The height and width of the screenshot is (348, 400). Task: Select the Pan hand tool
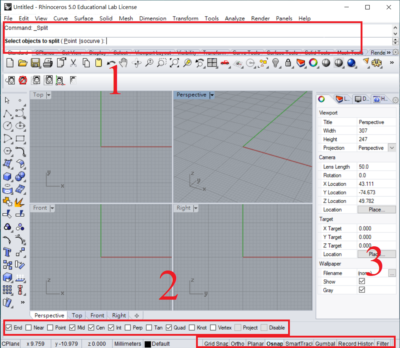point(123,63)
